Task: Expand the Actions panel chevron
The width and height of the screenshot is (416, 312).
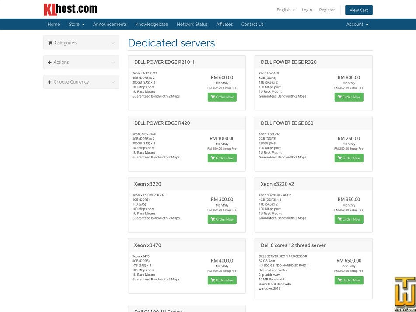Action: pyautogui.click(x=113, y=63)
